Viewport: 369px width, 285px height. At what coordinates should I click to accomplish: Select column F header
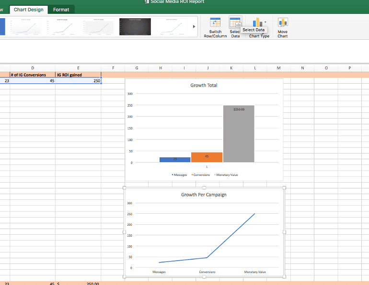pyautogui.click(x=113, y=68)
